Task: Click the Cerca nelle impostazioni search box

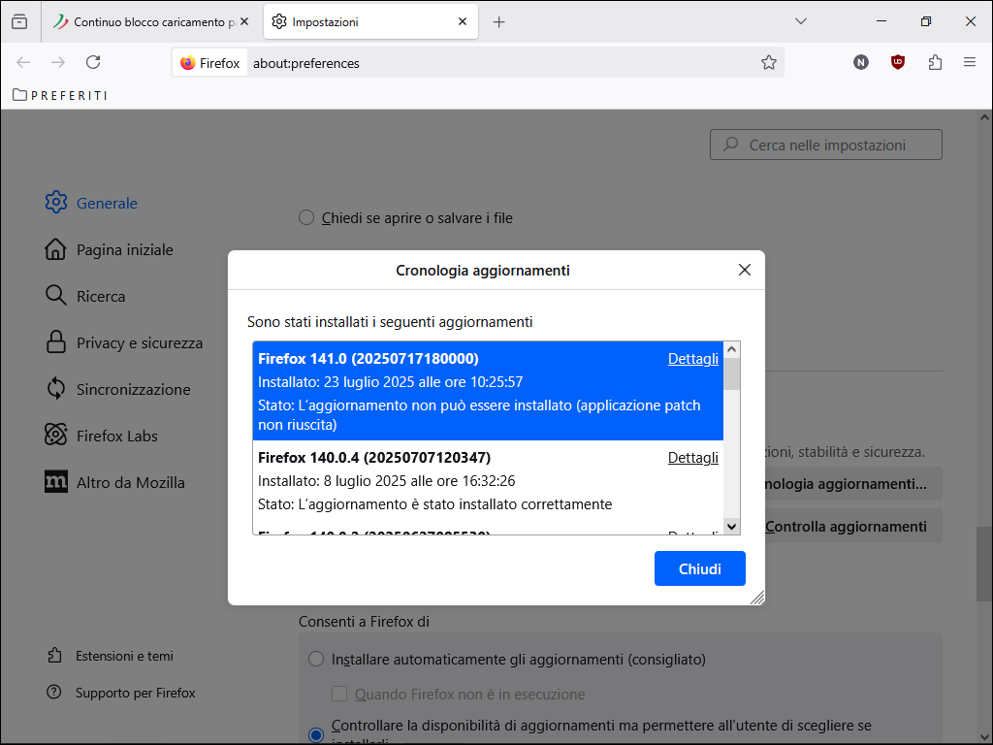Action: click(826, 145)
